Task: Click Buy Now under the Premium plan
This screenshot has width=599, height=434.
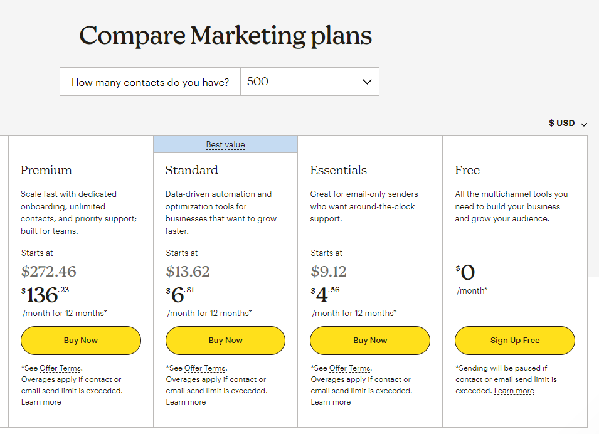Action: pos(80,341)
